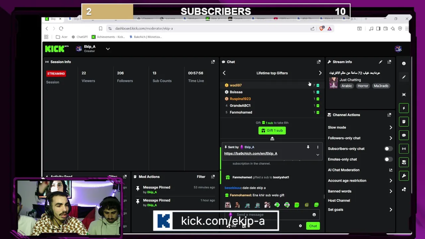425x239 pixels.
Task: Edit stream info with pencil icon in Stream info header
Action: [x=381, y=62]
